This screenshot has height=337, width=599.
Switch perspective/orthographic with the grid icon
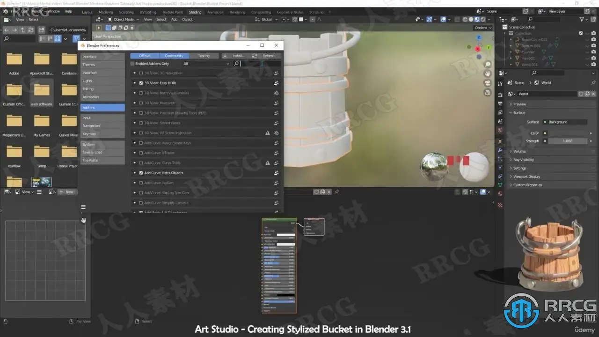[x=488, y=93]
